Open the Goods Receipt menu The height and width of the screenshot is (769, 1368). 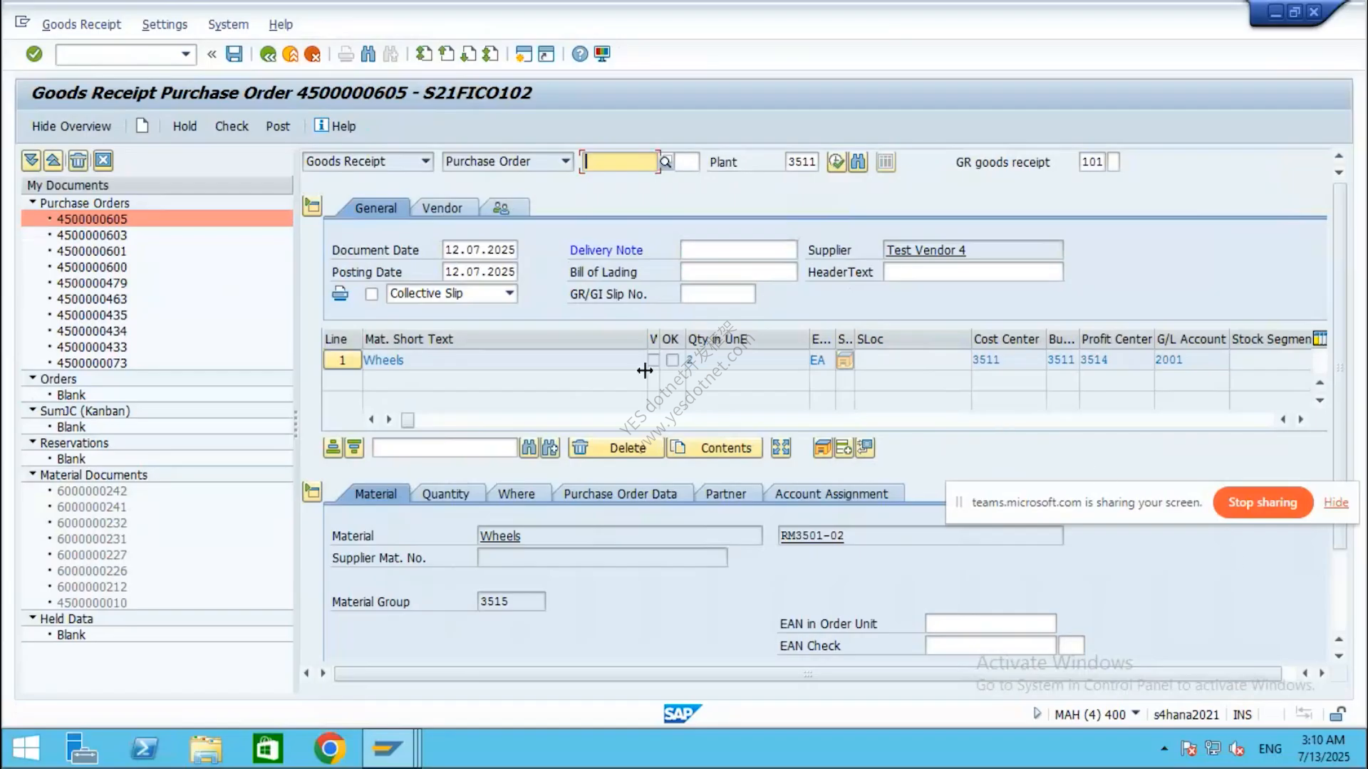click(x=81, y=24)
